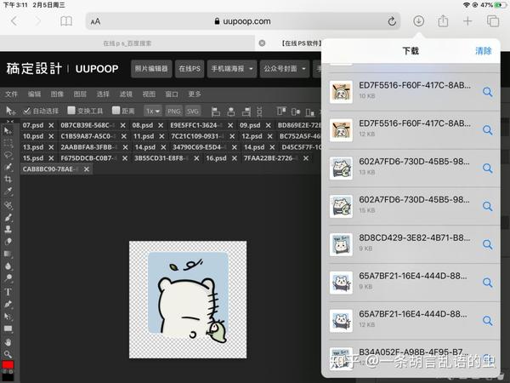
Task: Click the align horizontal centers icon
Action: tap(231, 111)
